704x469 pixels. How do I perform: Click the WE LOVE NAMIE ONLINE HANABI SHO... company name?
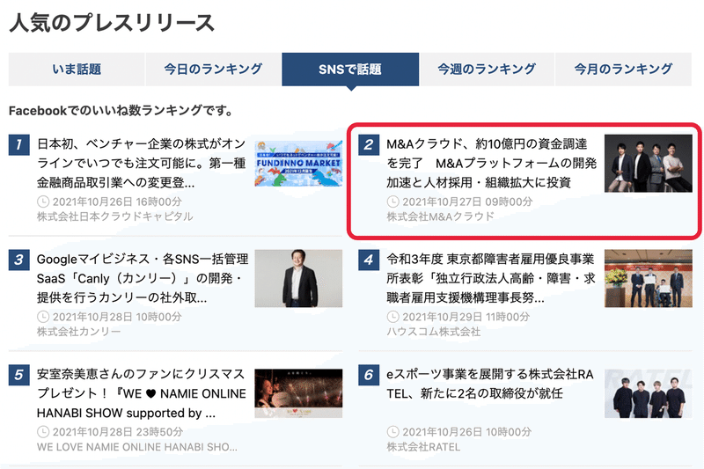pos(137,447)
